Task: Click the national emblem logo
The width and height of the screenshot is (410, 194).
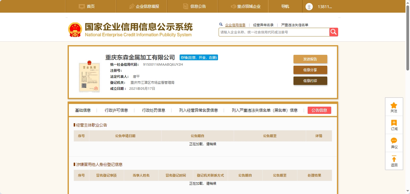Action: 75,30
